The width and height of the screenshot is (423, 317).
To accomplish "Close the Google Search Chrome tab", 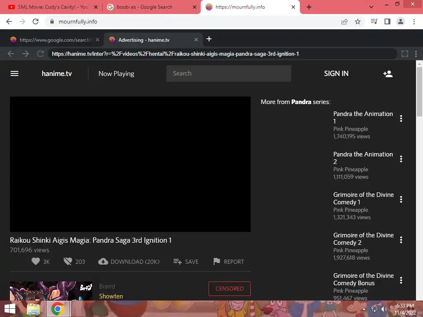I will [x=195, y=7].
